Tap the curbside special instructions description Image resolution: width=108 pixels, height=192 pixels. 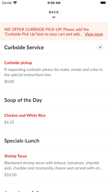[x=53, y=72]
